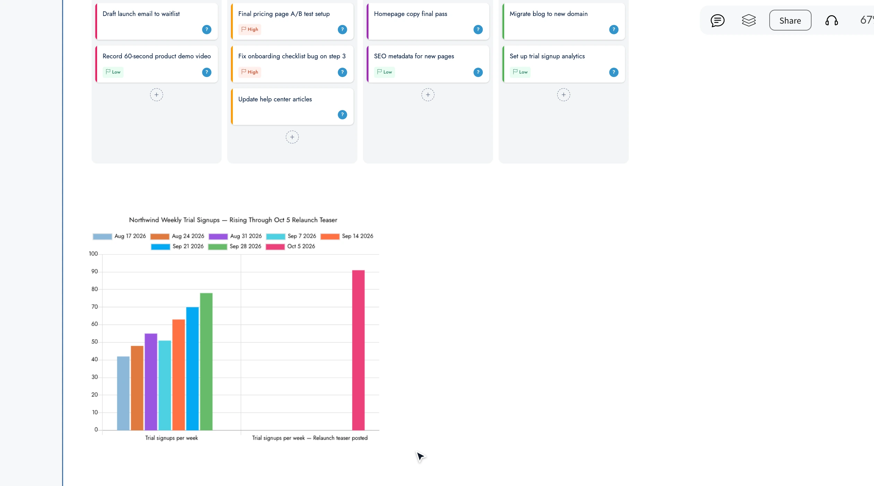Click the green Sep 28 bar in chart
The image size is (874, 486).
pyautogui.click(x=206, y=361)
